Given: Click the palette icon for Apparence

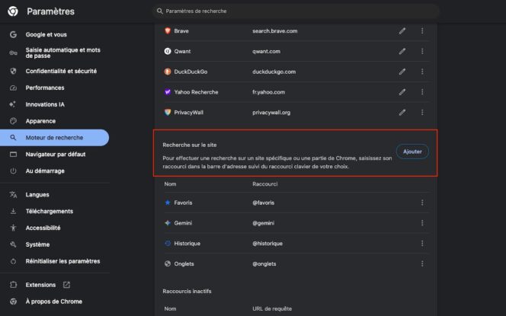Looking at the screenshot, I should pos(13,121).
